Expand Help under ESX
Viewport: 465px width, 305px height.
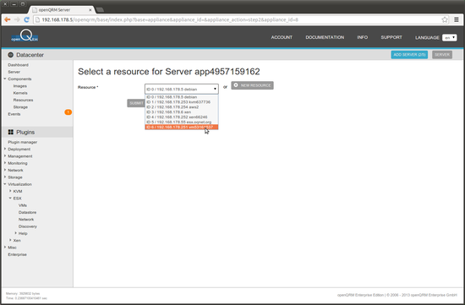pos(16,233)
